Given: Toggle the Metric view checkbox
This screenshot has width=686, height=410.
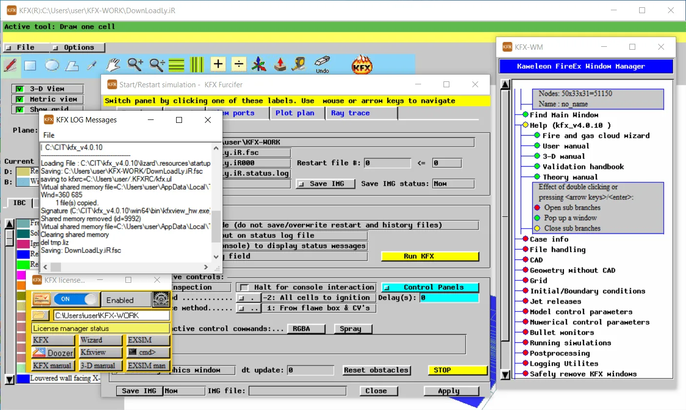Looking at the screenshot, I should point(20,99).
